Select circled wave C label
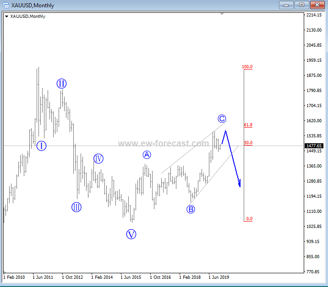This screenshot has width=328, height=287. pos(222,119)
